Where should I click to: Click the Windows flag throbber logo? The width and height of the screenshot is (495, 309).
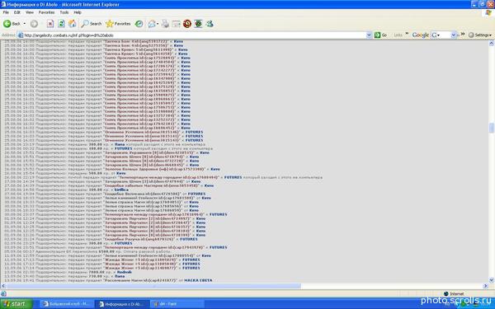(x=488, y=13)
